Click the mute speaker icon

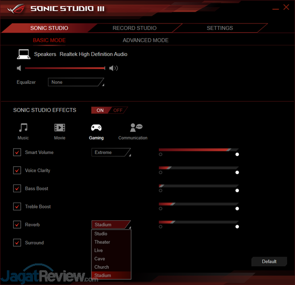tap(19, 68)
